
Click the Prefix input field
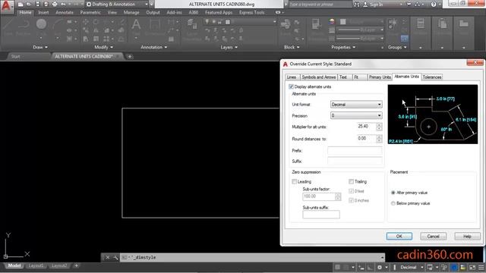(x=355, y=151)
